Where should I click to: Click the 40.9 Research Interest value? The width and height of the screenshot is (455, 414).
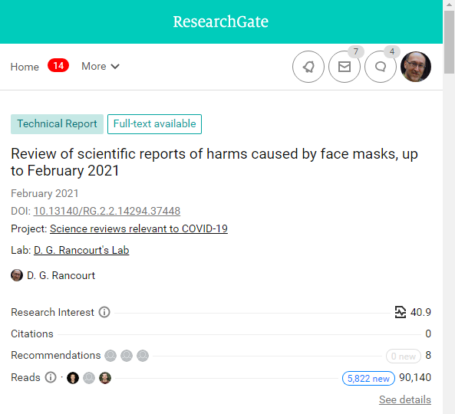tap(420, 312)
